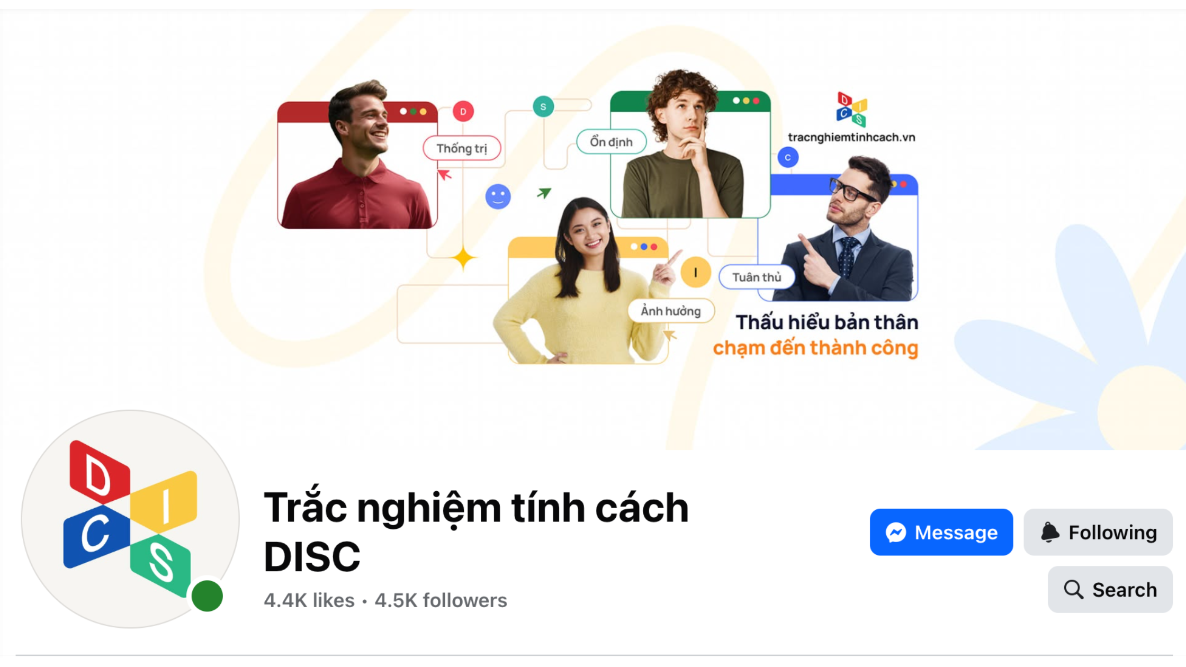Open the page Search button
This screenshot has width=1186, height=667.
click(1110, 589)
